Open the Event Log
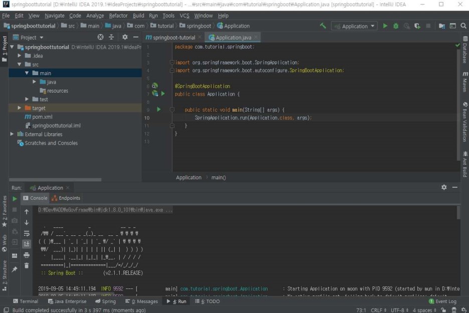 [442, 301]
